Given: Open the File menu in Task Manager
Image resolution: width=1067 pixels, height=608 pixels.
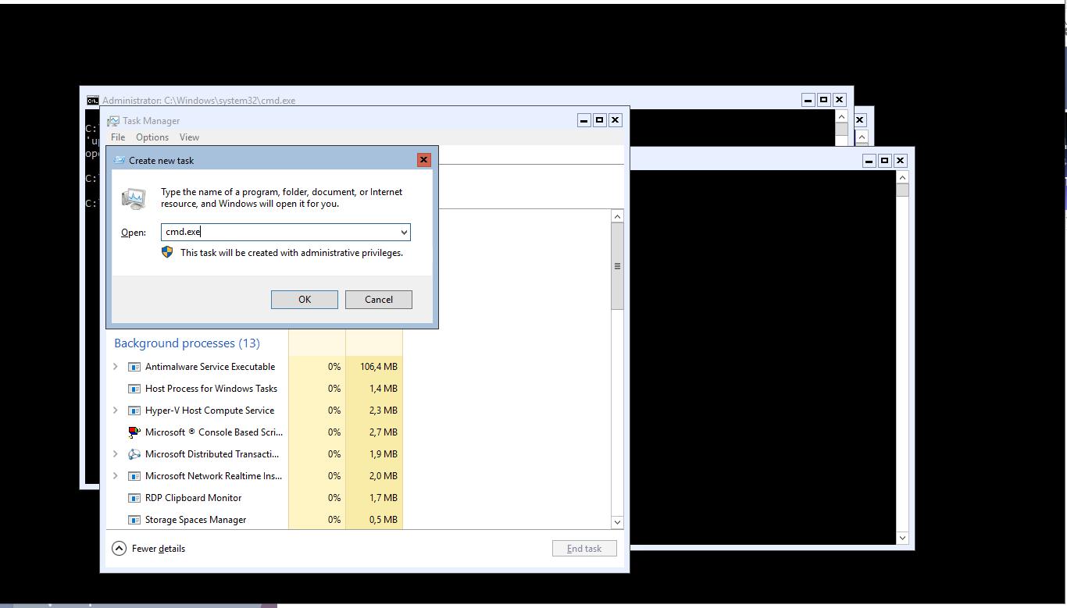Looking at the screenshot, I should (118, 137).
